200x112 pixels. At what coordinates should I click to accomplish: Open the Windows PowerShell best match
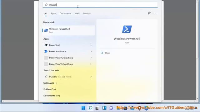point(69,30)
